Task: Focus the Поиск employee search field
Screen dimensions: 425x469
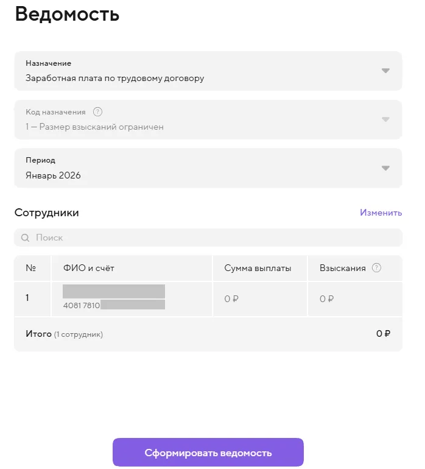Action: tap(207, 238)
